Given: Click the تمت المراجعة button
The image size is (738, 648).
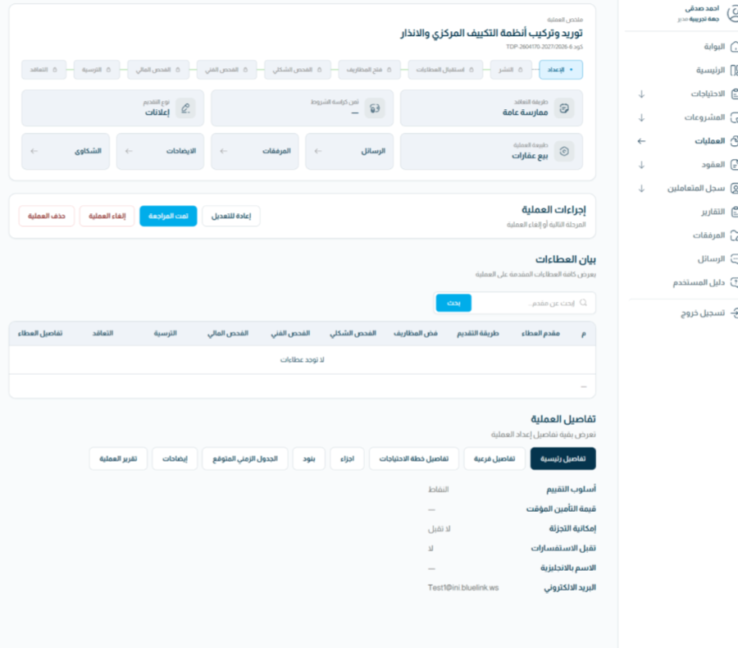Looking at the screenshot, I should [x=168, y=217].
